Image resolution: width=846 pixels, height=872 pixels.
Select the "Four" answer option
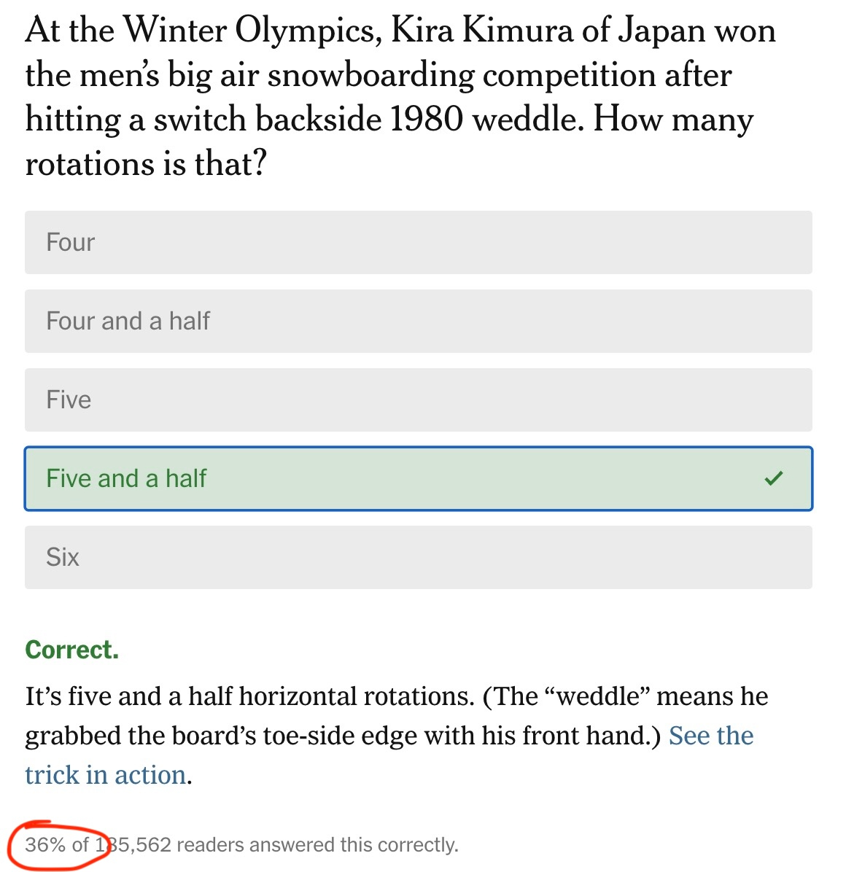pos(418,243)
